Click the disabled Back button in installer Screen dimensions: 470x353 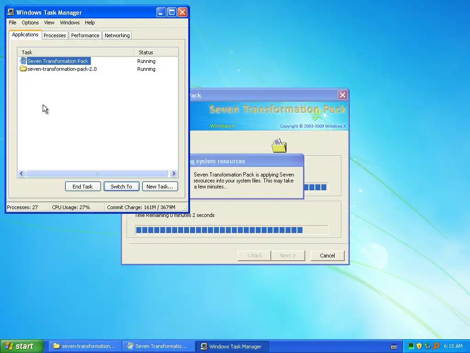(254, 256)
